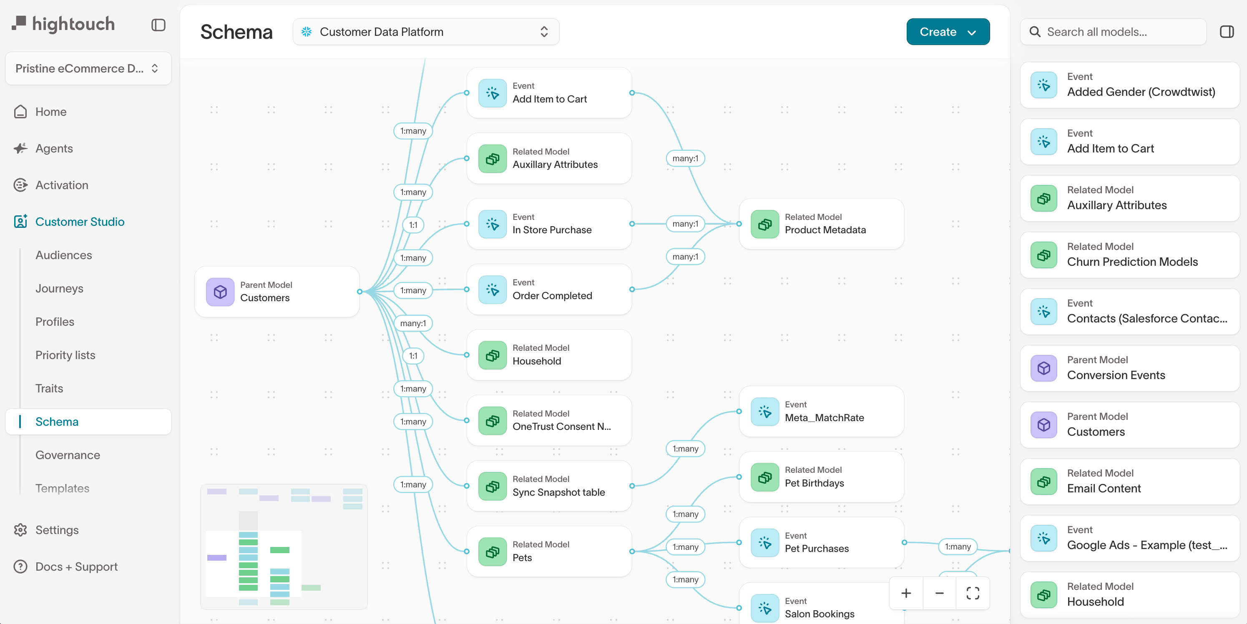Click the Docs + Support help icon
Screen dimensions: 1247x624
click(x=20, y=567)
